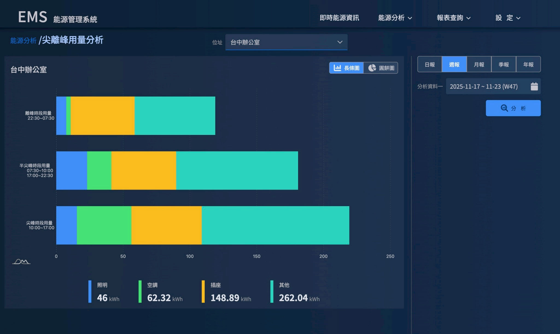560x334 pixels.
Task: Click the bar chart icon in 長條圖 toggle
Action: 337,68
